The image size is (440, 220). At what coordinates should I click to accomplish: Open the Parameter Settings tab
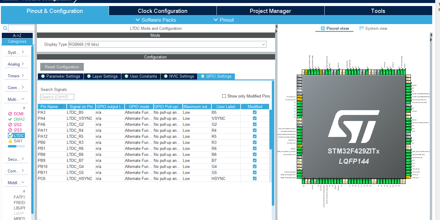coord(60,76)
